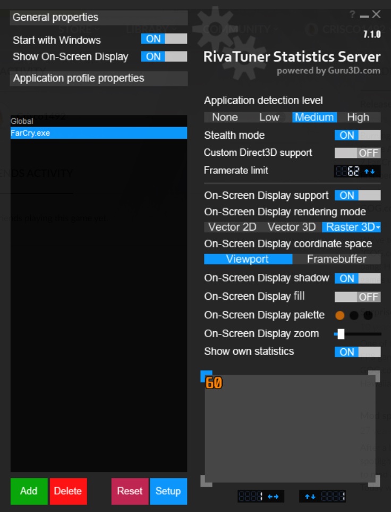Open the Raster 3D dropdown arrow
The height and width of the screenshot is (512, 391).
(378, 227)
